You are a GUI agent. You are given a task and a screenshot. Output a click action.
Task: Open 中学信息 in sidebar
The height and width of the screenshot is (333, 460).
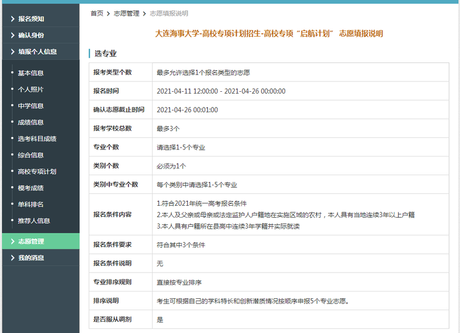[31, 106]
